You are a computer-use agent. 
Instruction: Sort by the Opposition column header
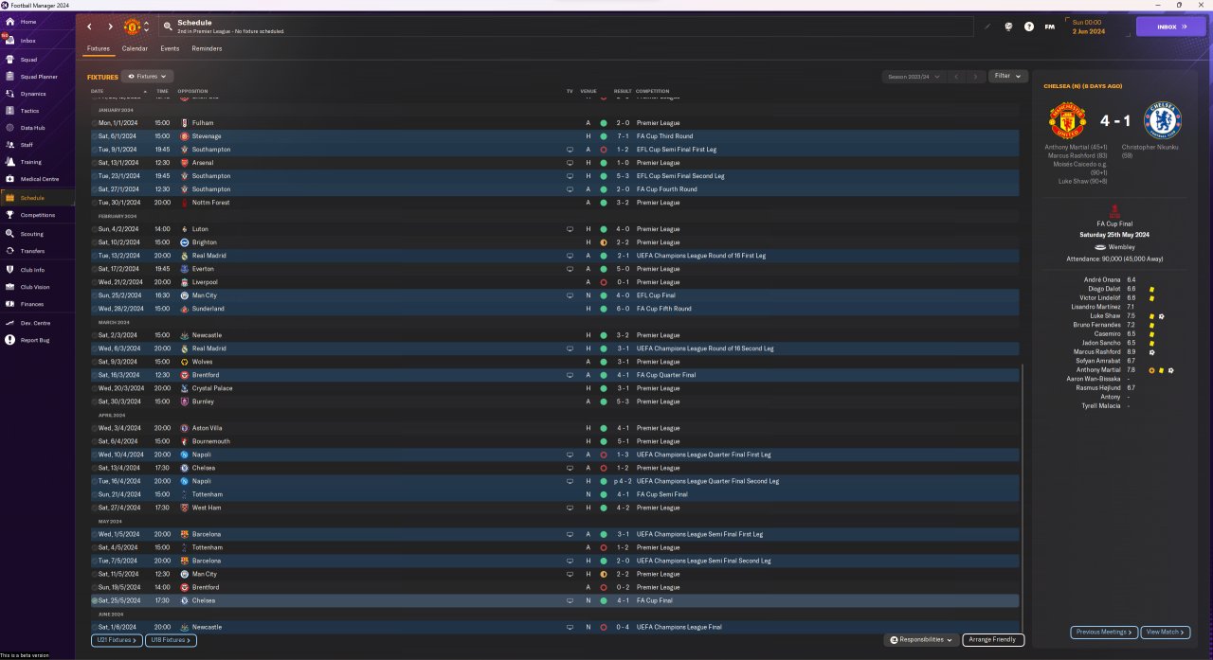click(x=192, y=91)
